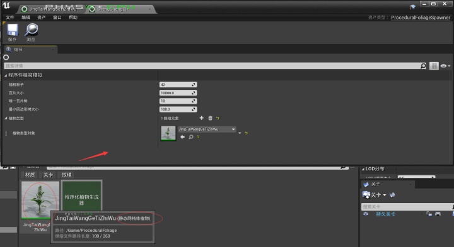Browse to foliage asset with magnifier icon
Image resolution: width=454 pixels, height=247 pixels.
click(191, 137)
